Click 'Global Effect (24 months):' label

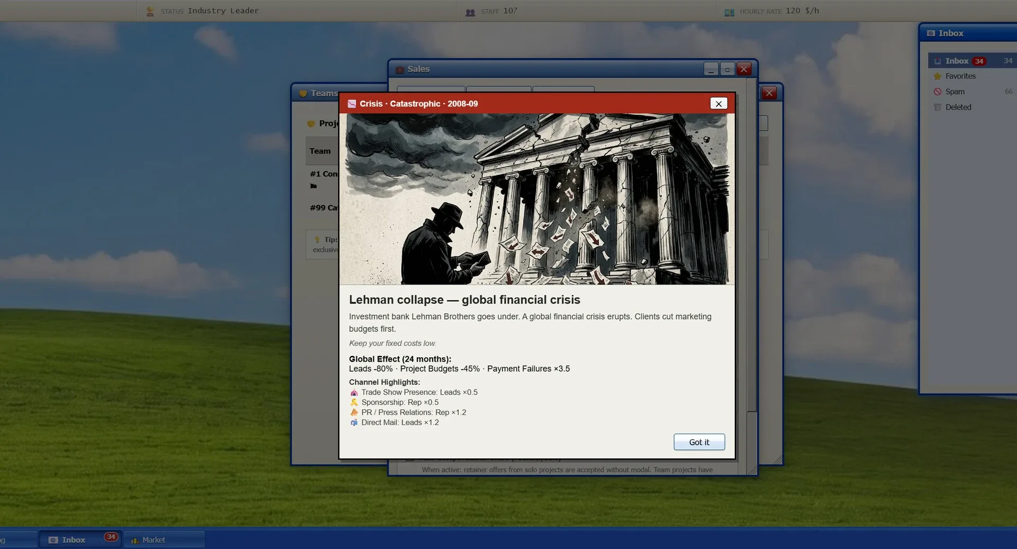pyautogui.click(x=400, y=359)
